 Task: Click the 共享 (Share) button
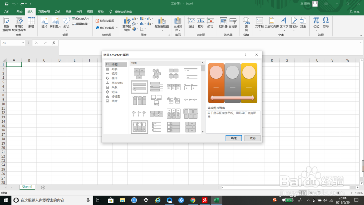pos(355,12)
